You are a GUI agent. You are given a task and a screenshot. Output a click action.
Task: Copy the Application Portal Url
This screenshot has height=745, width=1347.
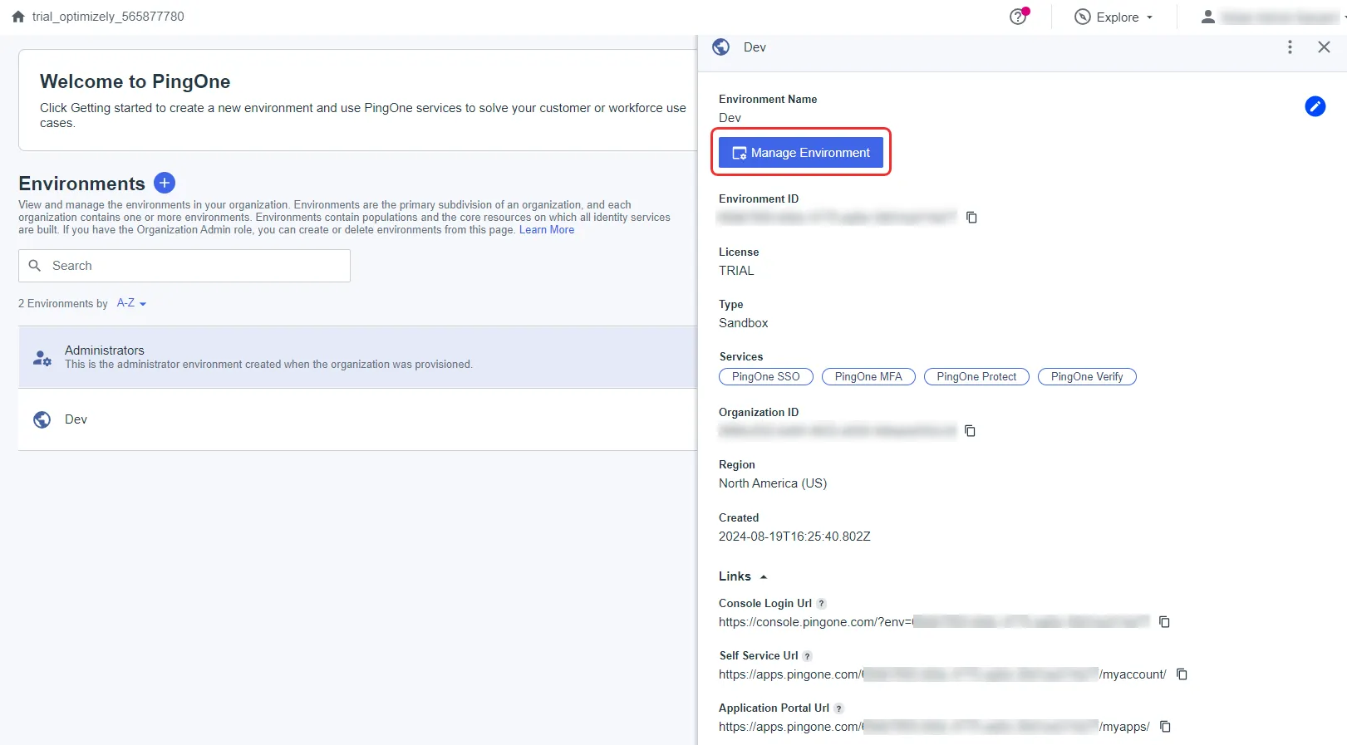[1165, 727]
